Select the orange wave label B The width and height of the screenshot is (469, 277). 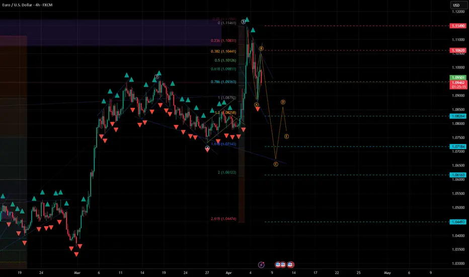pyautogui.click(x=261, y=48)
